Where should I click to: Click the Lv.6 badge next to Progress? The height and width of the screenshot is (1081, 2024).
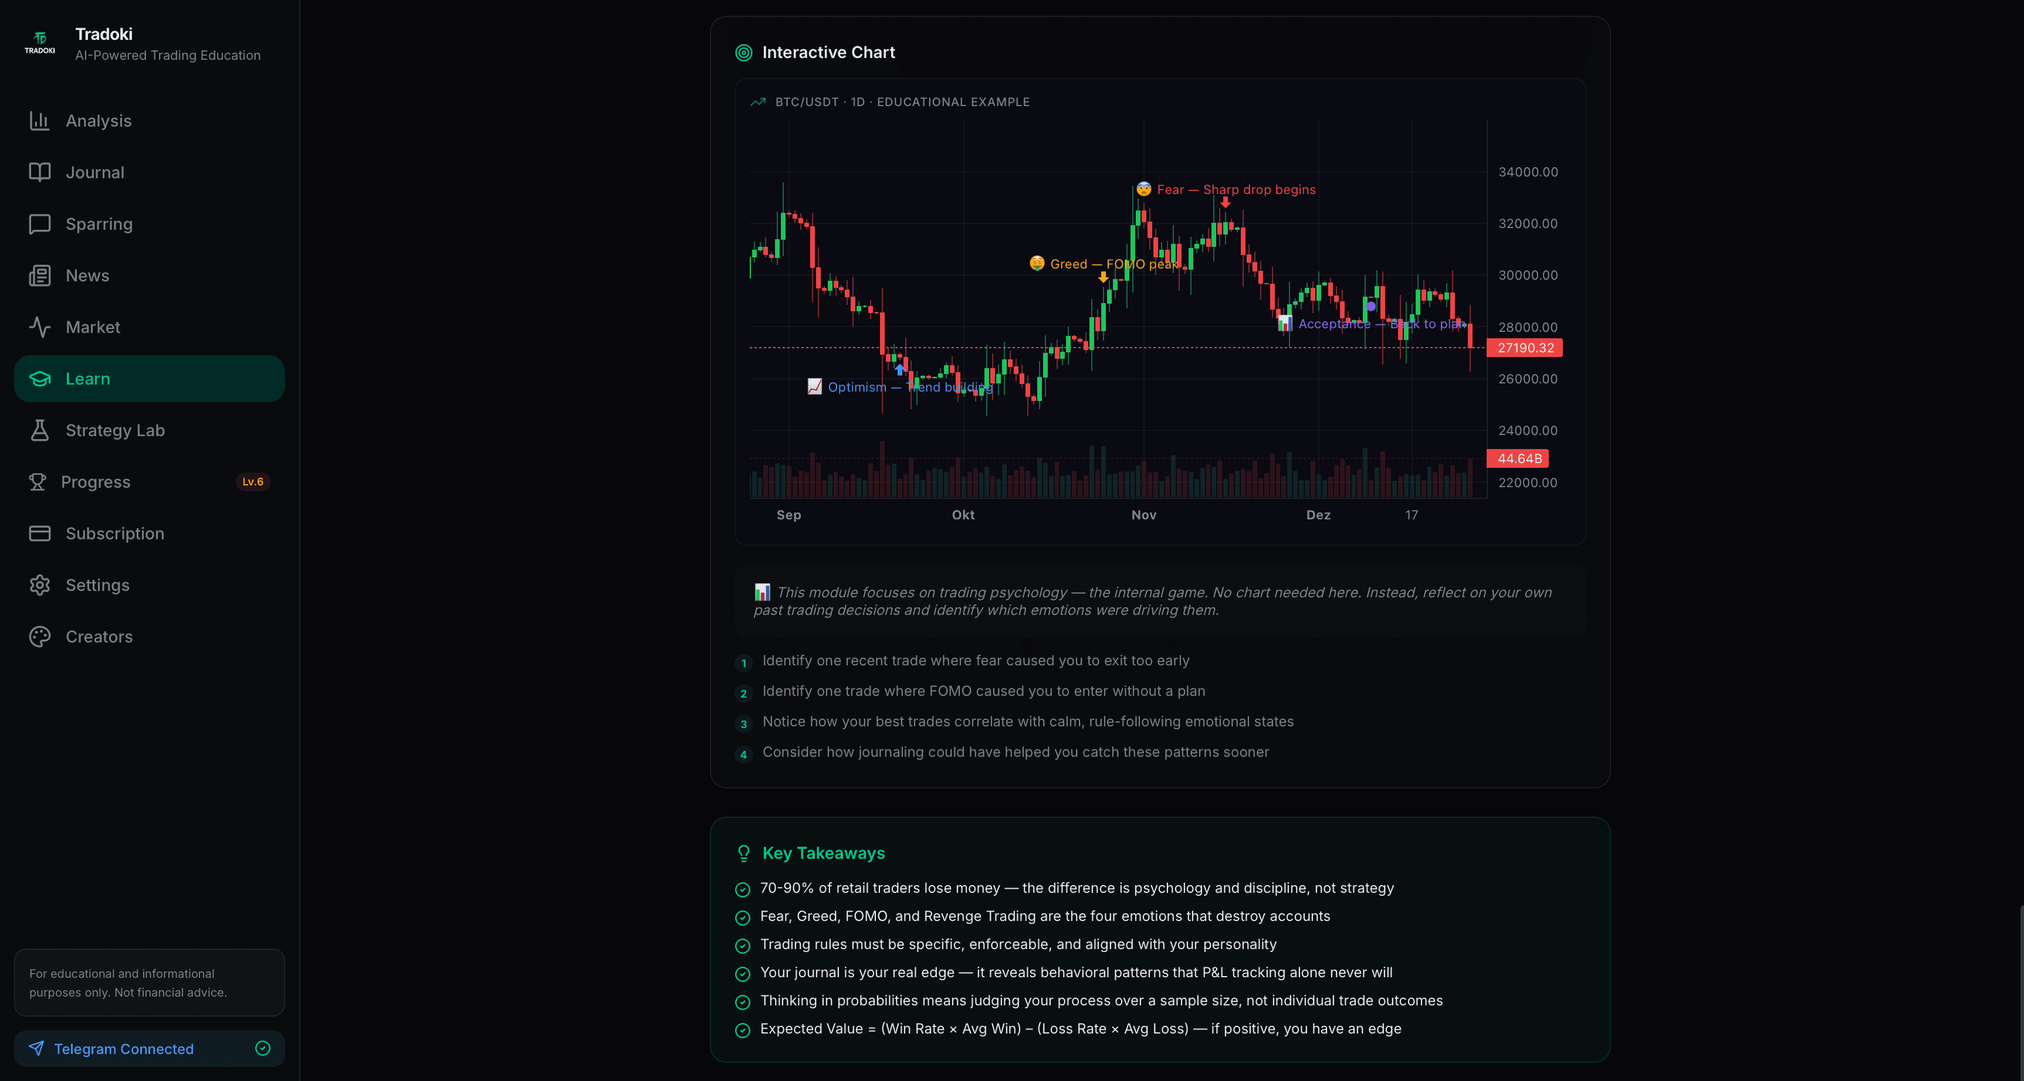tap(252, 481)
